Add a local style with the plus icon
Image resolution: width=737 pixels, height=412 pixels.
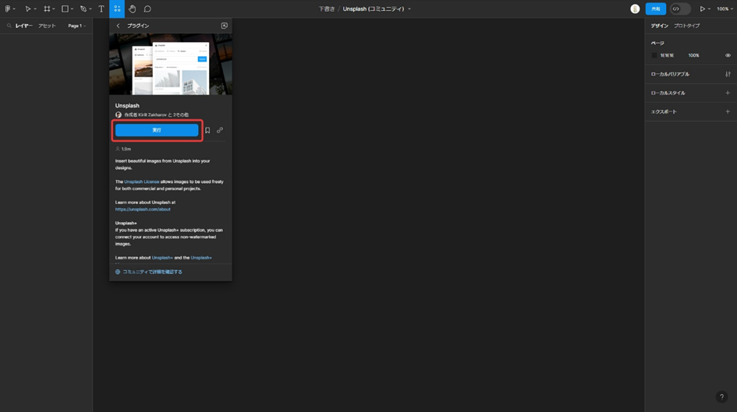coord(728,93)
